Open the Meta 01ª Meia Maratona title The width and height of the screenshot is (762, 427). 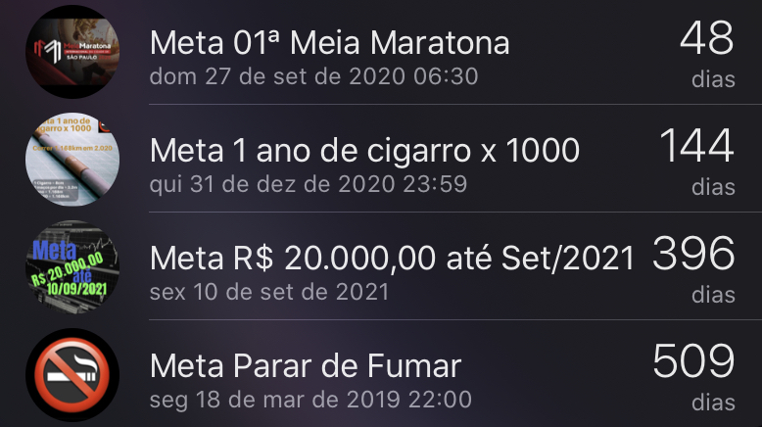tap(329, 43)
